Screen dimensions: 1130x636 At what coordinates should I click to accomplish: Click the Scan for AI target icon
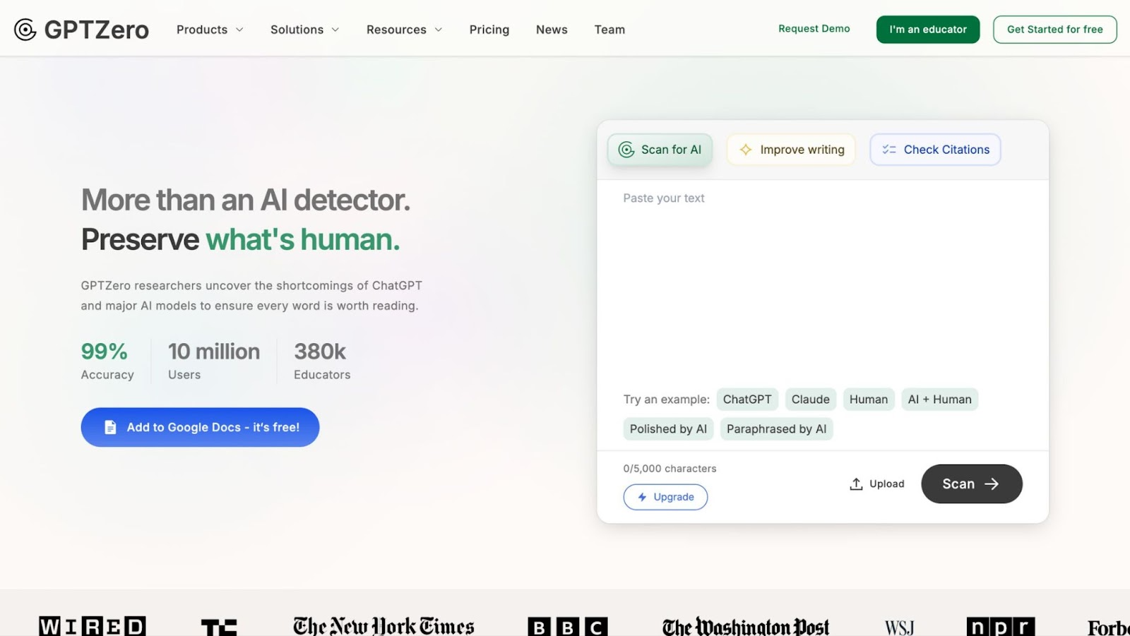coord(626,150)
